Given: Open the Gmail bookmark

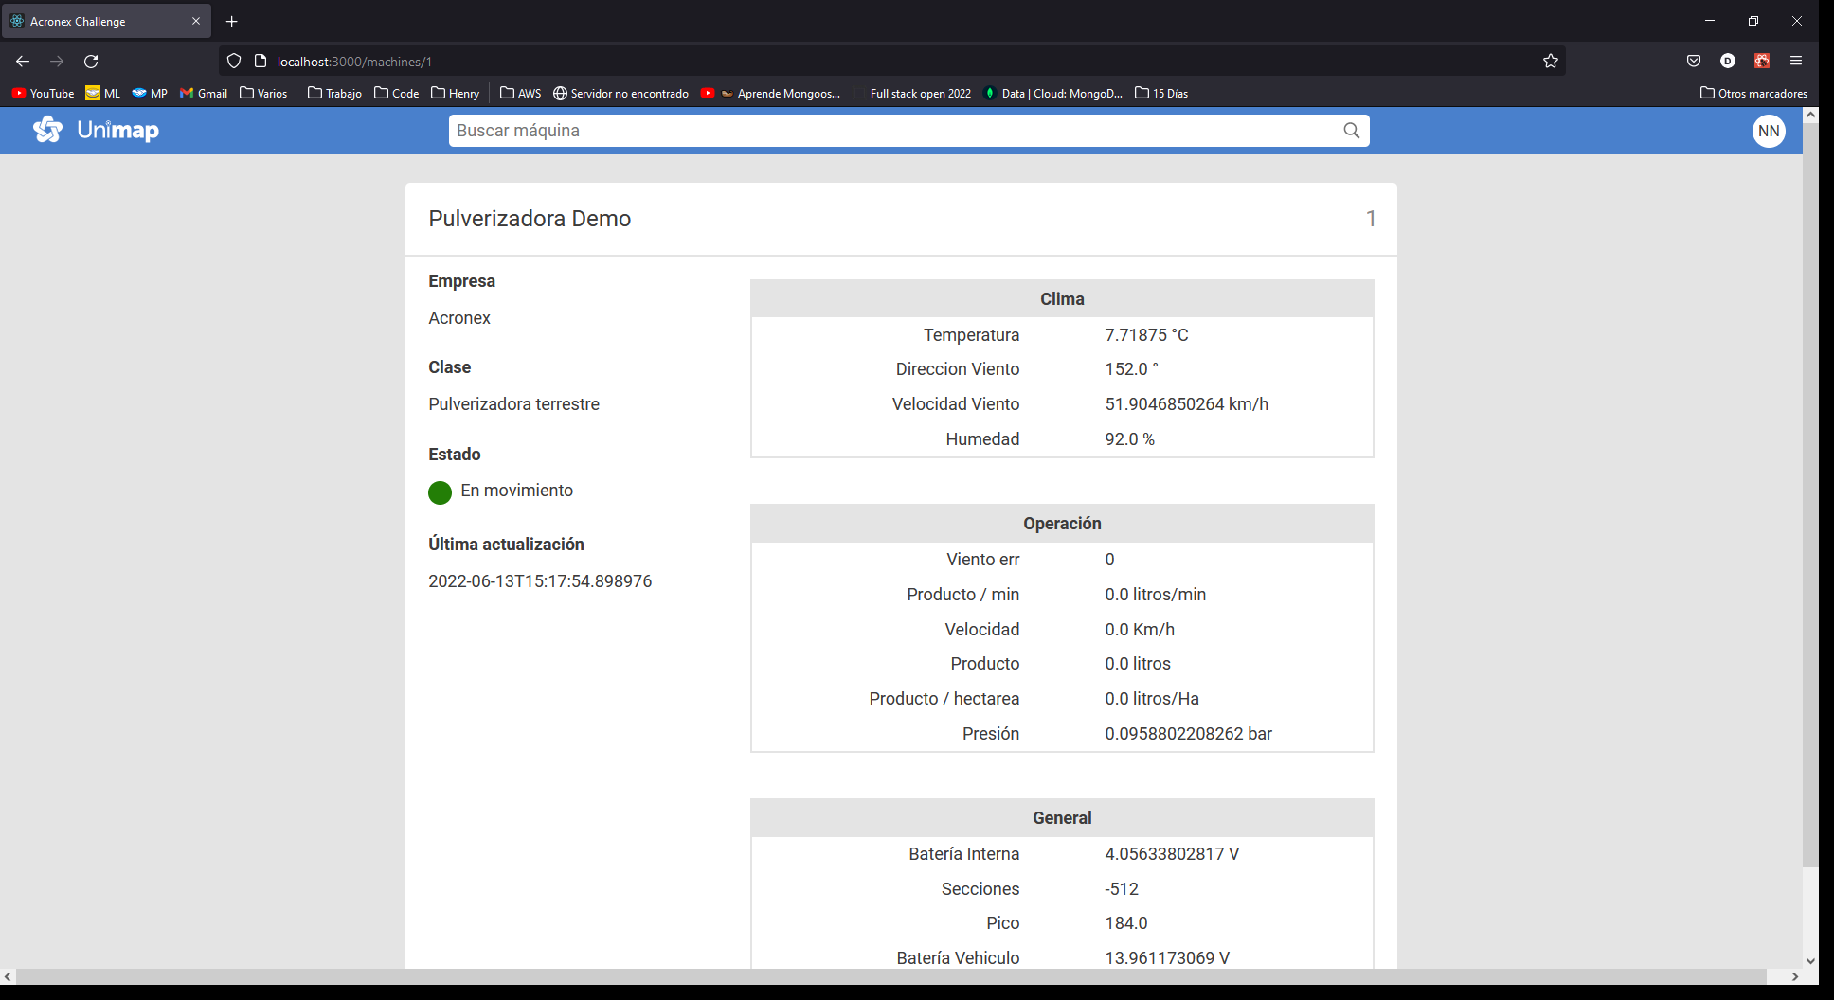Looking at the screenshot, I should click(203, 93).
